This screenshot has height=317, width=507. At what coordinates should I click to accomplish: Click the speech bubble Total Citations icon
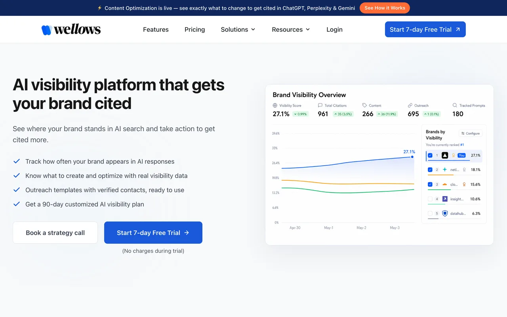point(320,105)
